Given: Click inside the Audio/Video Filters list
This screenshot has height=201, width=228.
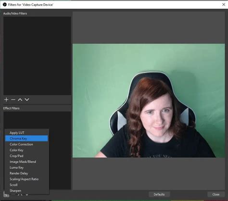Looking at the screenshot, I should (37, 56).
